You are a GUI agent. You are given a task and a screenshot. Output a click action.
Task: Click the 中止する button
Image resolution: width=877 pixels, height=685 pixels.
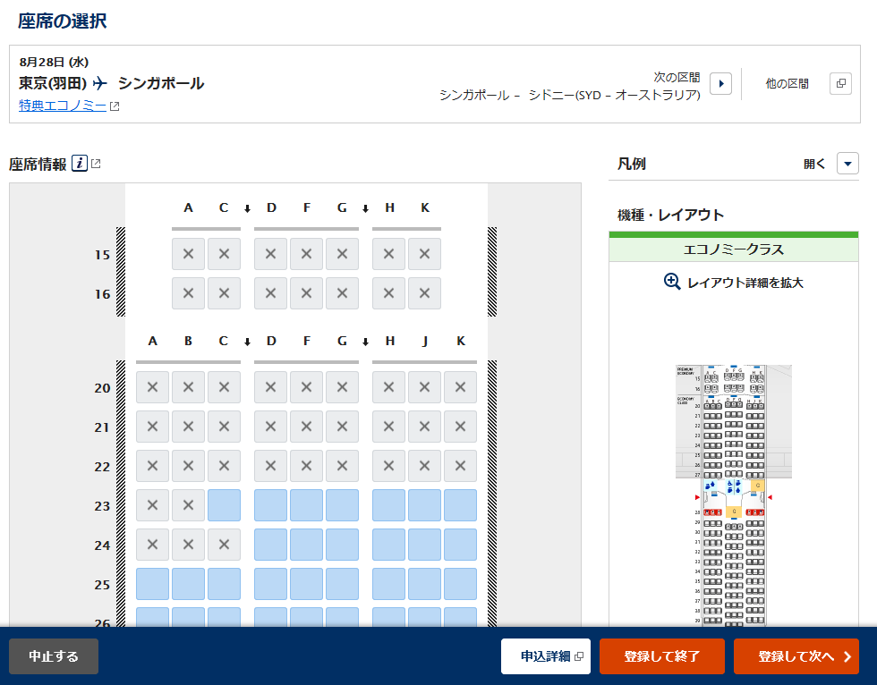[x=53, y=655]
